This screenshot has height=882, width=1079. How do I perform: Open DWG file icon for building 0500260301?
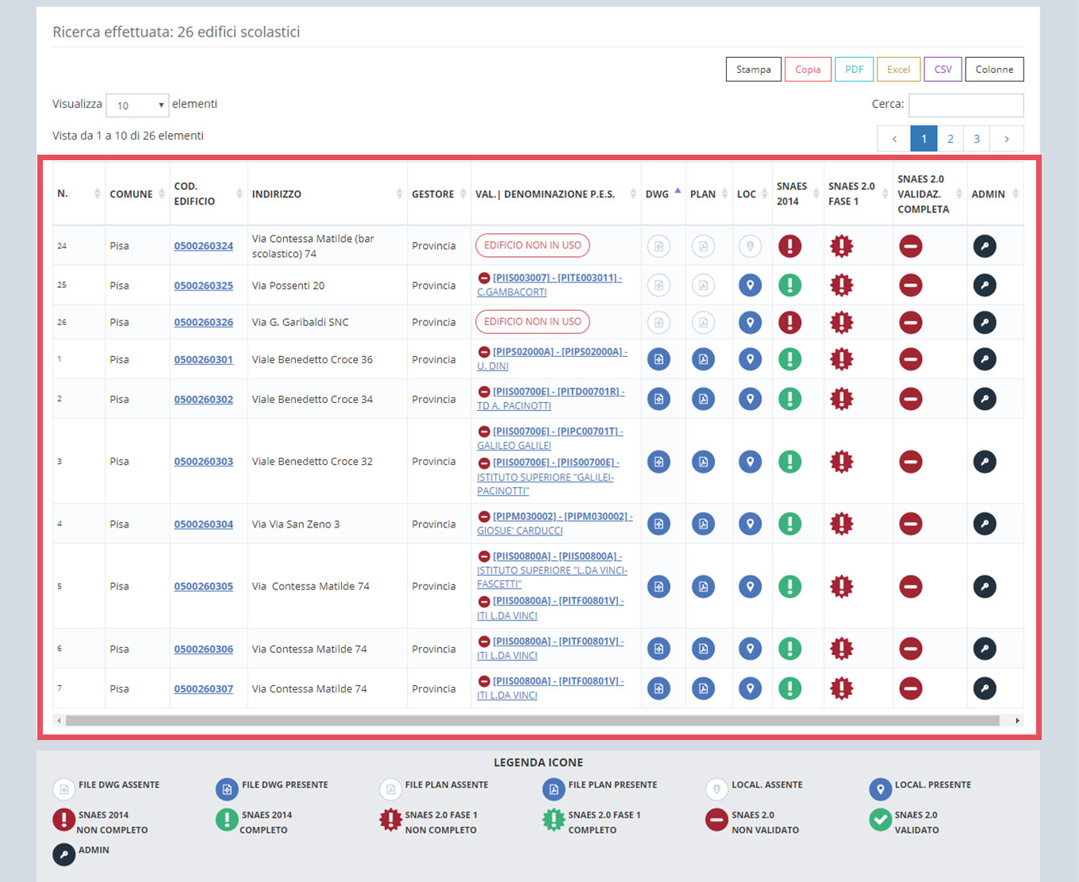coord(659,359)
